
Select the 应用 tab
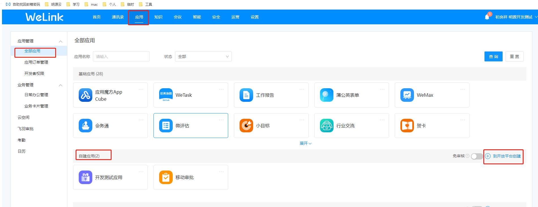pos(139,17)
